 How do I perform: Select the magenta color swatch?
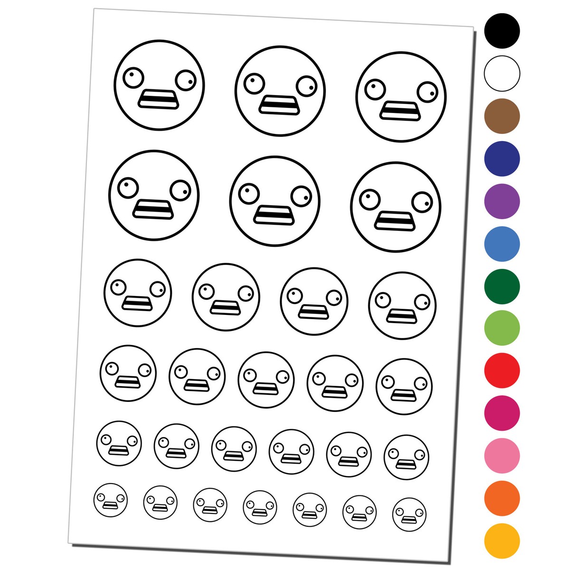coord(502,413)
